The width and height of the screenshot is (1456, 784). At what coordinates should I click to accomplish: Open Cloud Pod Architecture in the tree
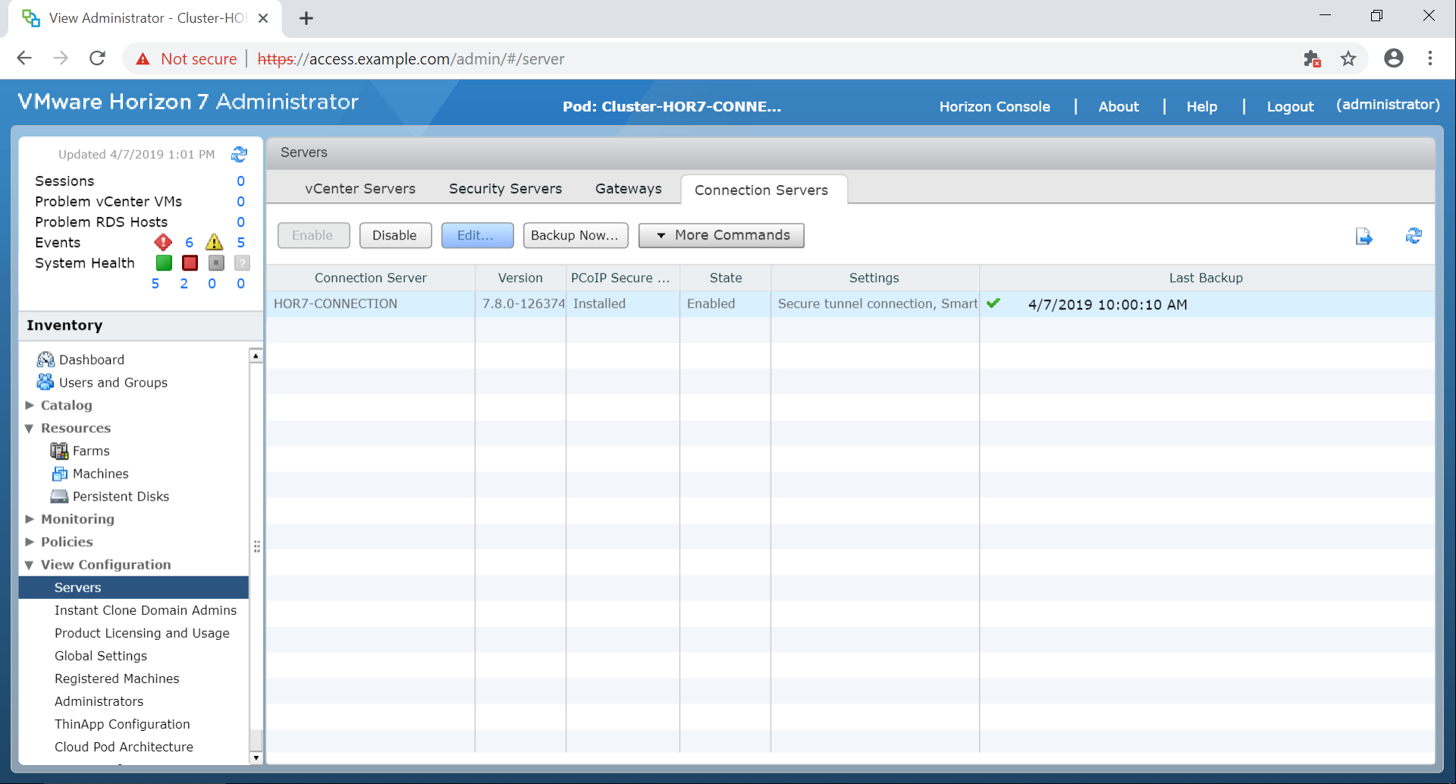coord(124,747)
